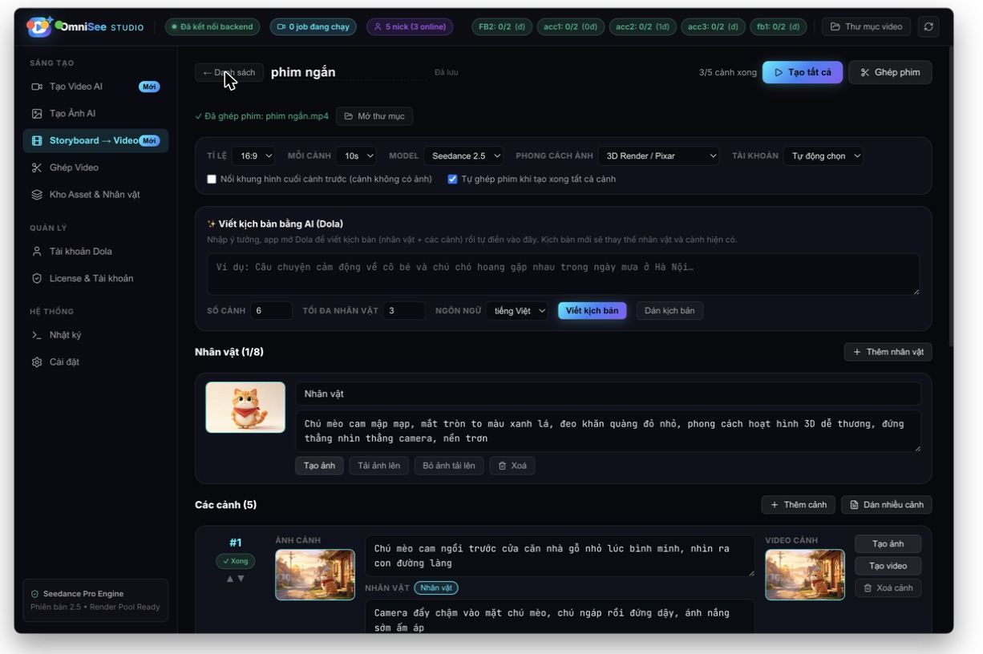
Task: Click the orange cat character thumbnail
Action: (x=245, y=407)
